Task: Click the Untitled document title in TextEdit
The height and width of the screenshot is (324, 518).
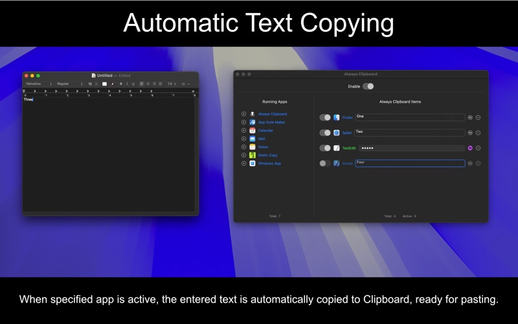Action: click(104, 75)
